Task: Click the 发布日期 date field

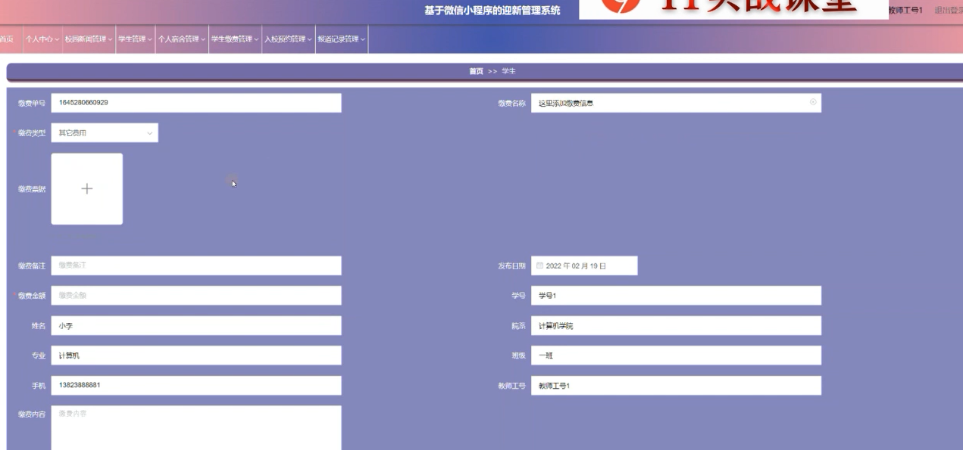Action: coord(584,265)
